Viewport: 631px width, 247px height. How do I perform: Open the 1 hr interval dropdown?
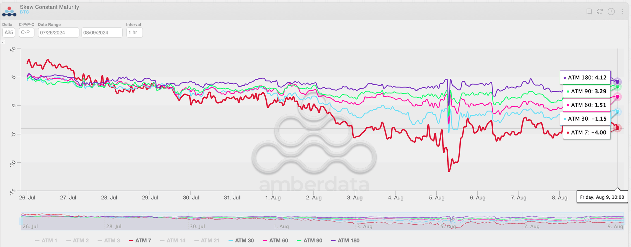pyautogui.click(x=134, y=32)
